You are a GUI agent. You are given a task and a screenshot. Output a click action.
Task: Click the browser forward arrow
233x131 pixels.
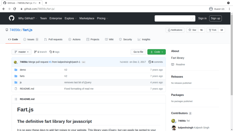pos(9,9)
